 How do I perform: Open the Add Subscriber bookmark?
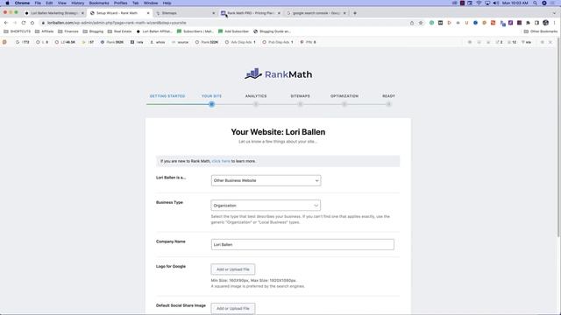click(233, 31)
